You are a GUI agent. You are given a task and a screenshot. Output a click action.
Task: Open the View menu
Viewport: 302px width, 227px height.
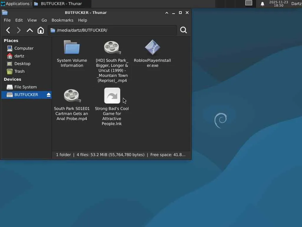[32, 20]
